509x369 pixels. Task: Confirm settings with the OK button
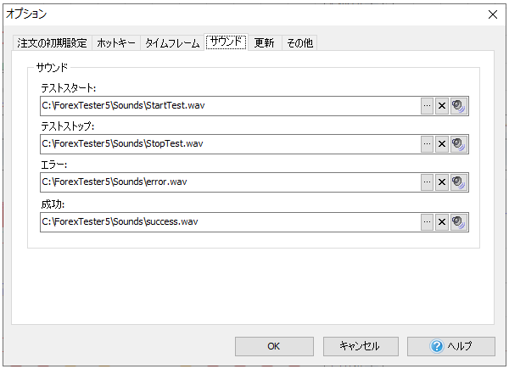[273, 346]
